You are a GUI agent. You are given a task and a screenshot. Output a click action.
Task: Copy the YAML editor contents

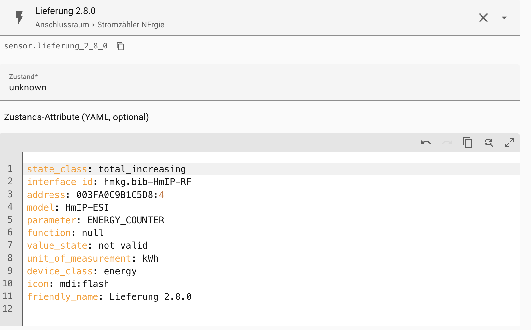(467, 143)
